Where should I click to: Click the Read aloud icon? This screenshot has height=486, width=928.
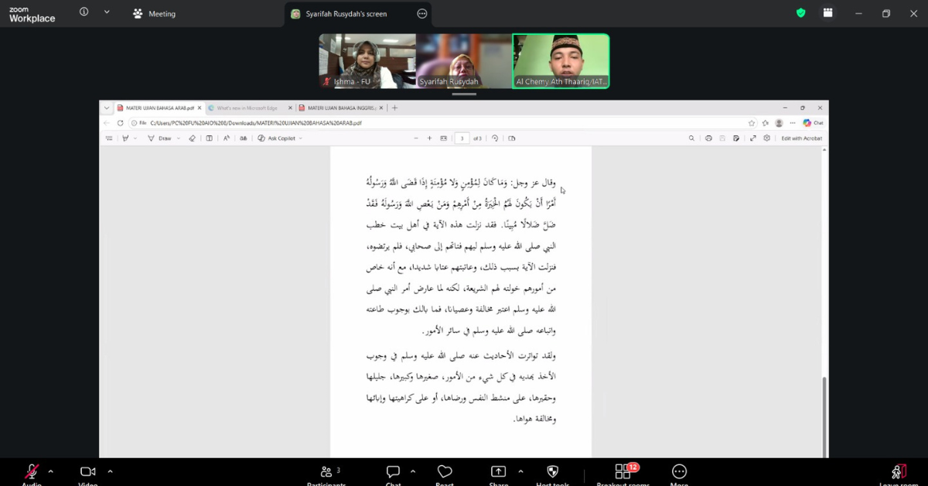click(x=227, y=139)
